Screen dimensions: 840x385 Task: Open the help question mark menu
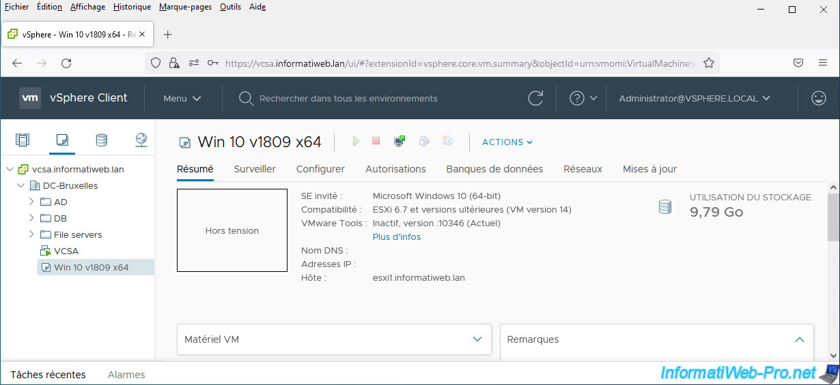[583, 98]
